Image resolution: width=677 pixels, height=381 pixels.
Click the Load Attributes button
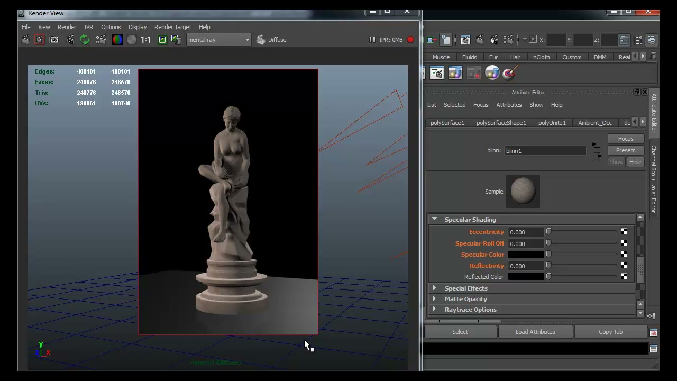pos(535,332)
